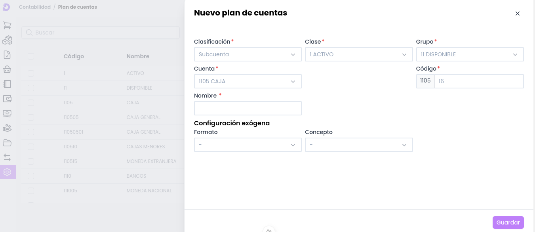Image resolution: width=535 pixels, height=232 pixels.
Task: Expand the Clase dropdown showing 1 ACTIVO
Action: [x=358, y=54]
